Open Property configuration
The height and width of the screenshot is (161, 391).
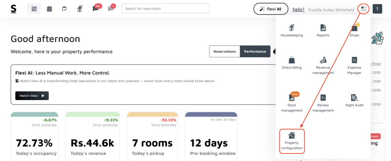tap(292, 141)
